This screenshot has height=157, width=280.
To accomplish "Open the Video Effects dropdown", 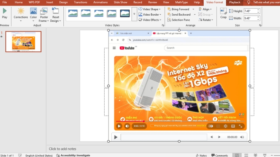I will [x=149, y=20].
